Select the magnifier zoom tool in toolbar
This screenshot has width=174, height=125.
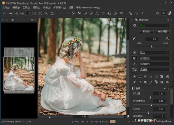[46, 13]
